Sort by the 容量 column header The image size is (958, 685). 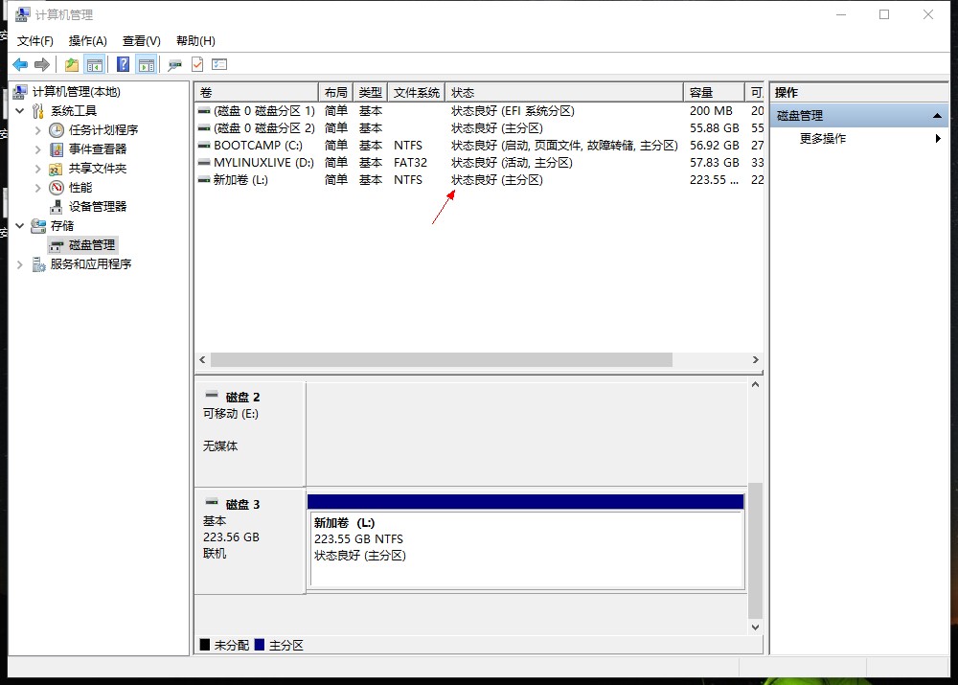(714, 92)
